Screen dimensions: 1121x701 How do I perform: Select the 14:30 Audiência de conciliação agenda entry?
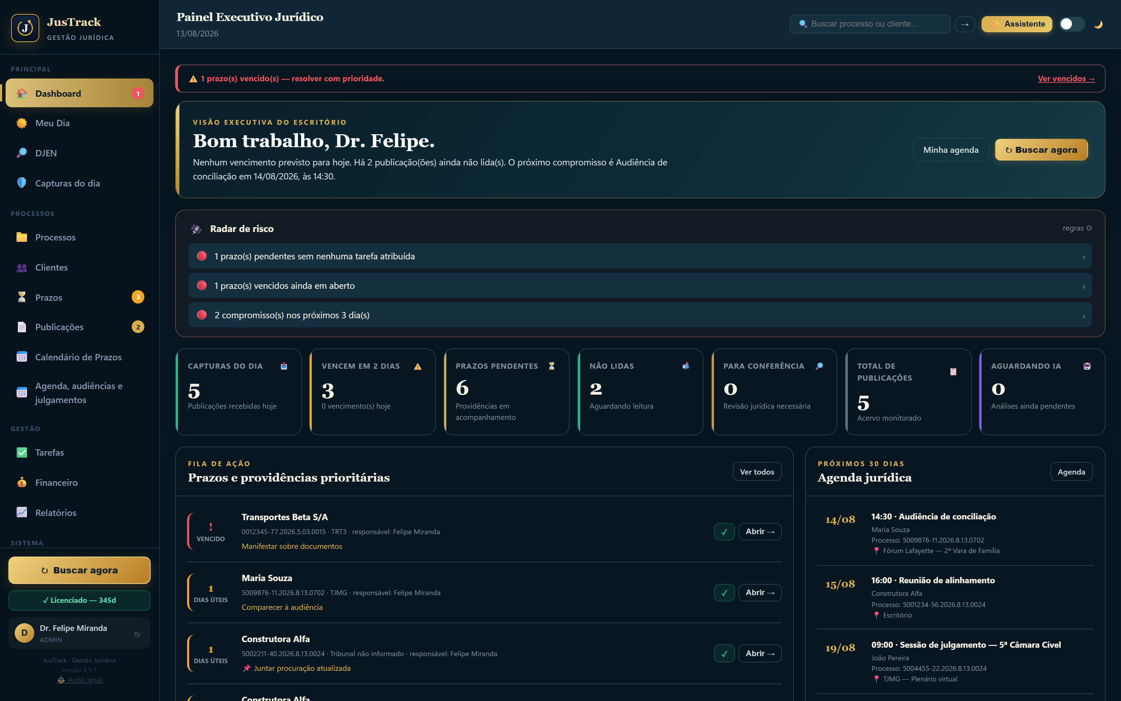(955, 533)
